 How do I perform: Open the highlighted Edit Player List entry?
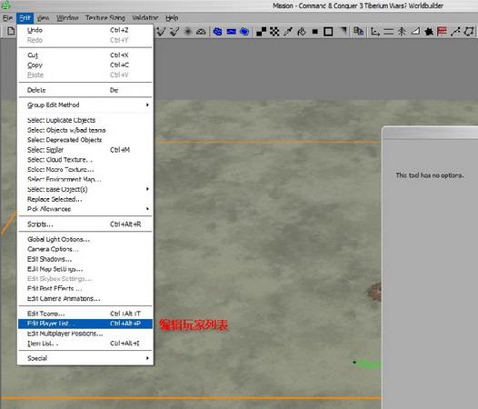tap(85, 324)
